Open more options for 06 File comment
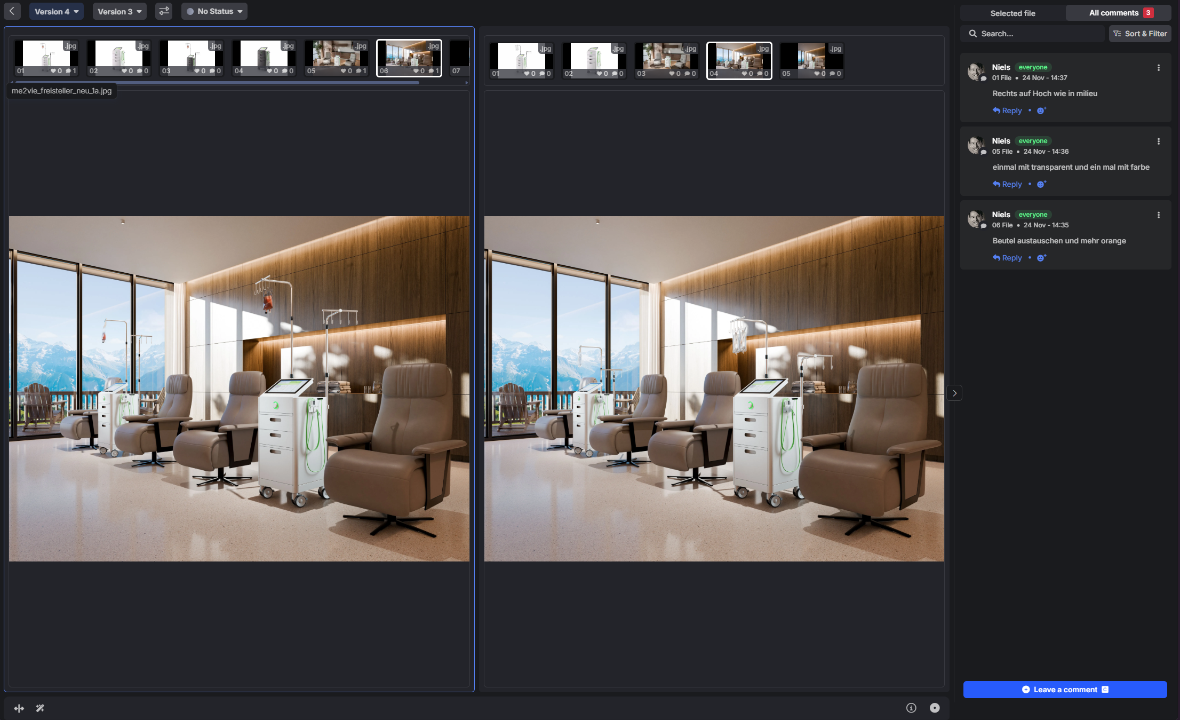This screenshot has width=1180, height=720. pyautogui.click(x=1158, y=215)
